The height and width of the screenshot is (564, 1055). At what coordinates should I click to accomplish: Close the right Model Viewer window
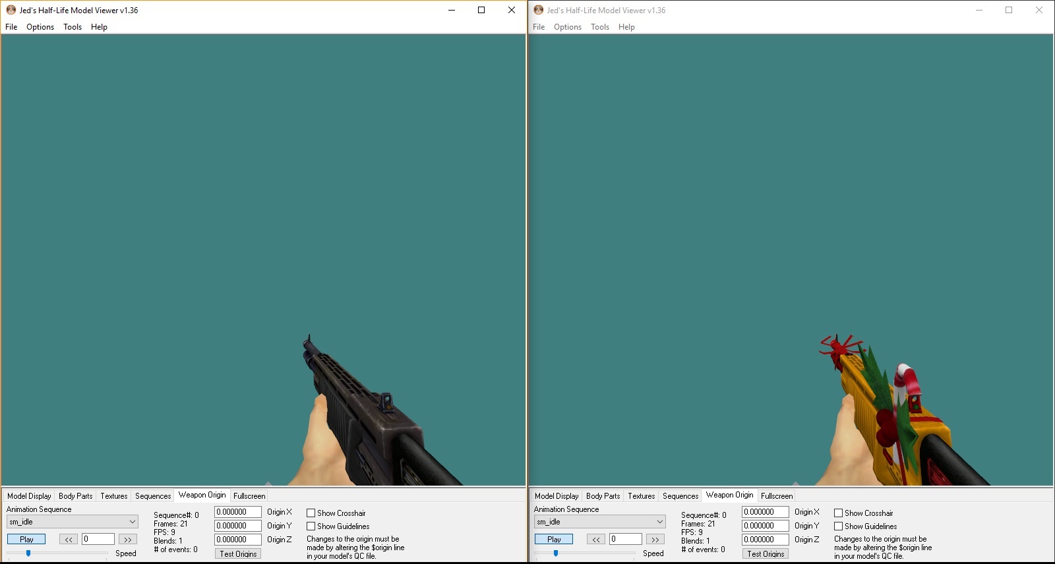[1039, 10]
